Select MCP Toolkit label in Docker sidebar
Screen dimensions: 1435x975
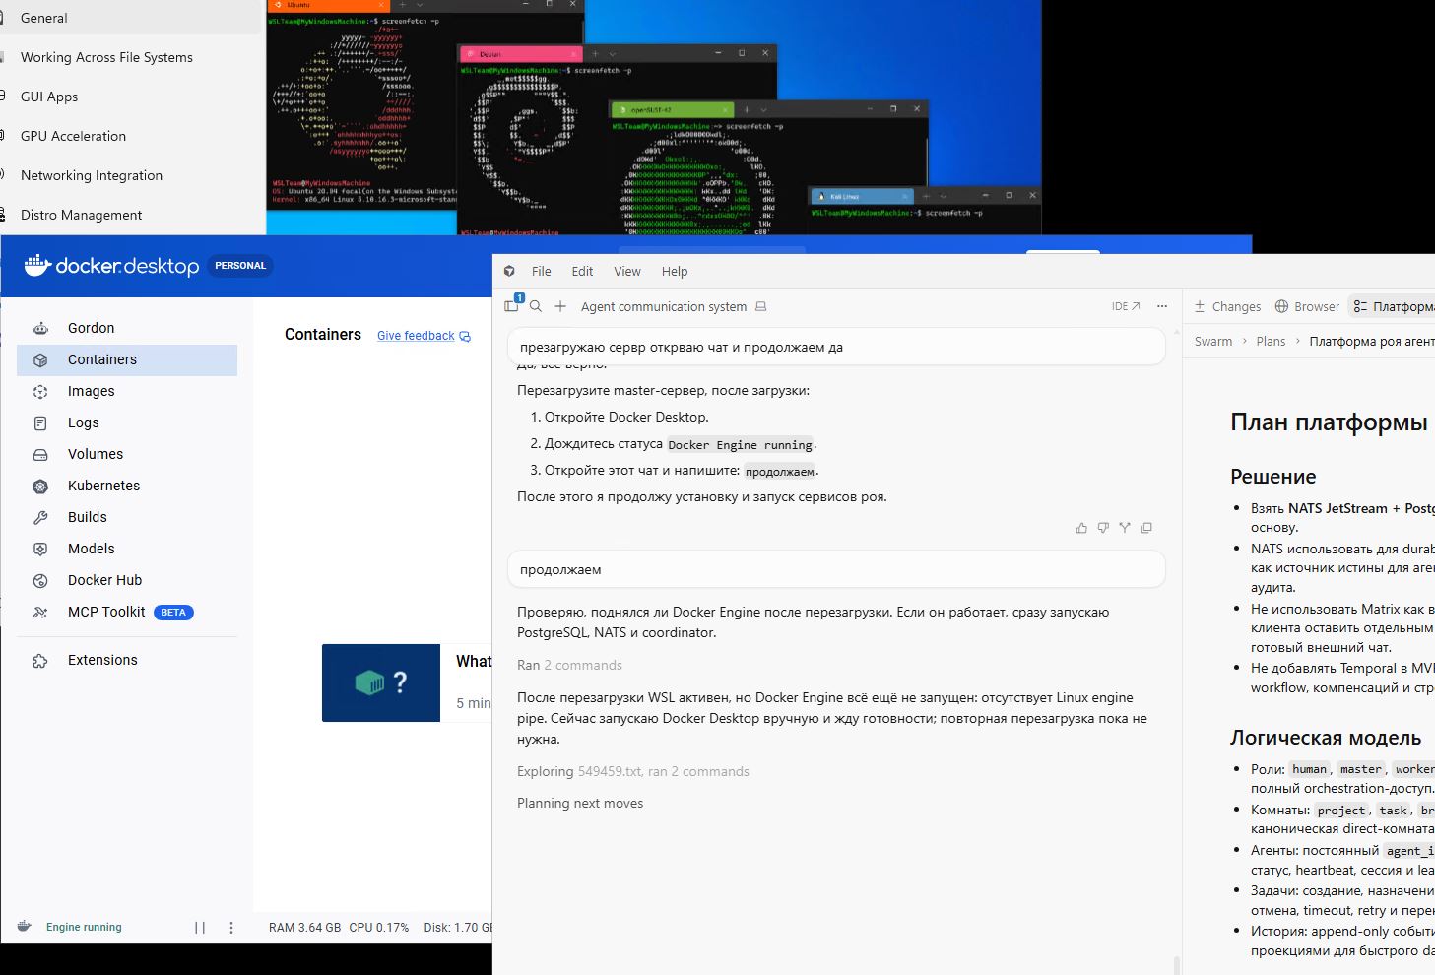pos(106,612)
